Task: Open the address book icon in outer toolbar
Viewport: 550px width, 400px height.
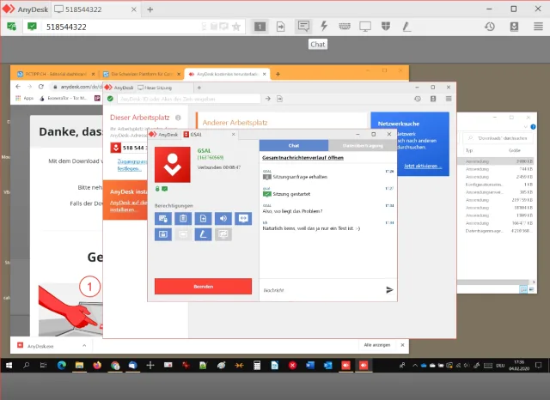Action: 514,27
